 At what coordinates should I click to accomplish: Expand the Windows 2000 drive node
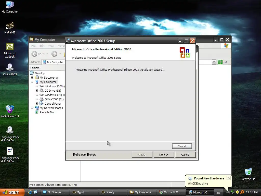coord(37,86)
